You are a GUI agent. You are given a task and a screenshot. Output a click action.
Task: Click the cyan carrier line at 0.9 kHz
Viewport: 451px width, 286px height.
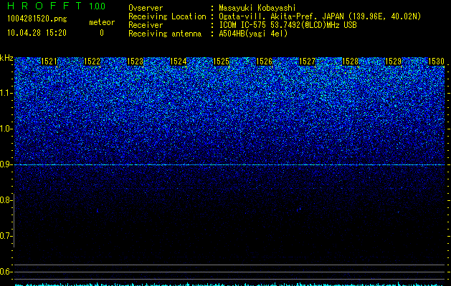(229, 164)
